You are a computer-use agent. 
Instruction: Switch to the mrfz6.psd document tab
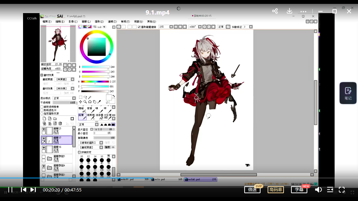[x=201, y=179]
